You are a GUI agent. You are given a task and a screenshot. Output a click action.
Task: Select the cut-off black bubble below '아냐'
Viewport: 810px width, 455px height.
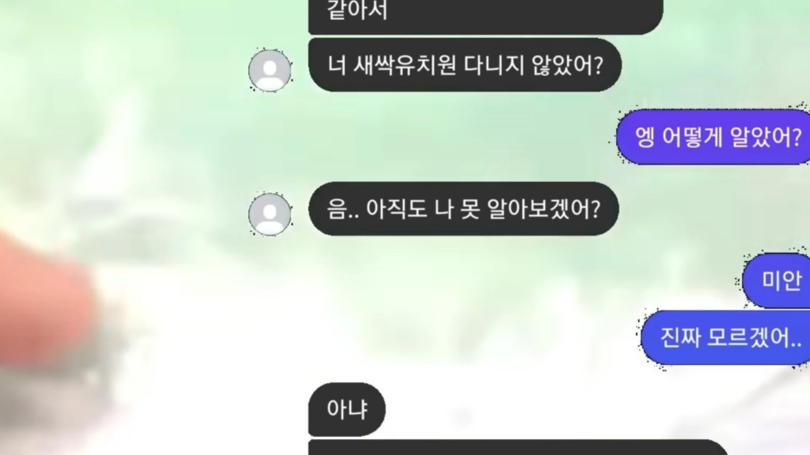(x=518, y=447)
